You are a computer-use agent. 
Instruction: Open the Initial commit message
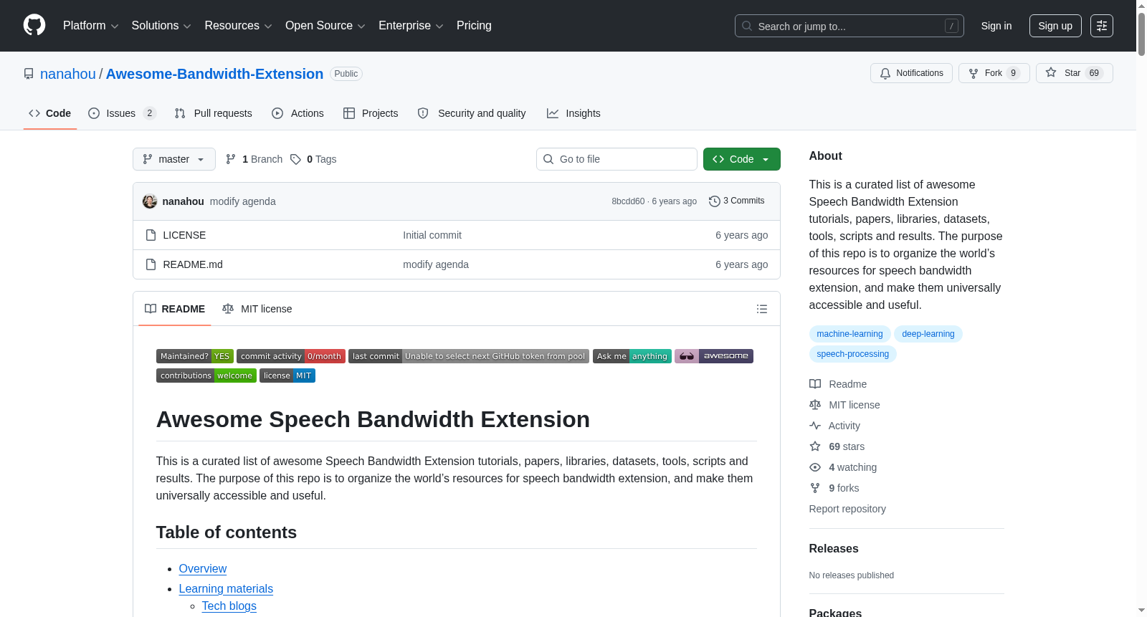click(x=432, y=235)
